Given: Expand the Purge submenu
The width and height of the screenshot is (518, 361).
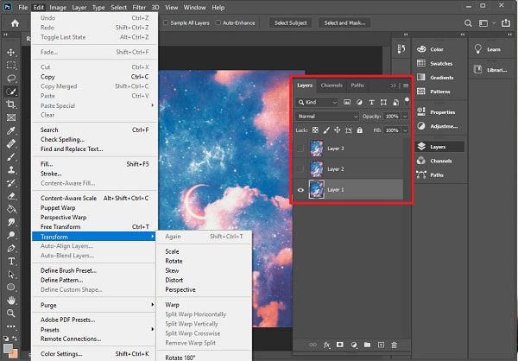Looking at the screenshot, I should click(94, 305).
